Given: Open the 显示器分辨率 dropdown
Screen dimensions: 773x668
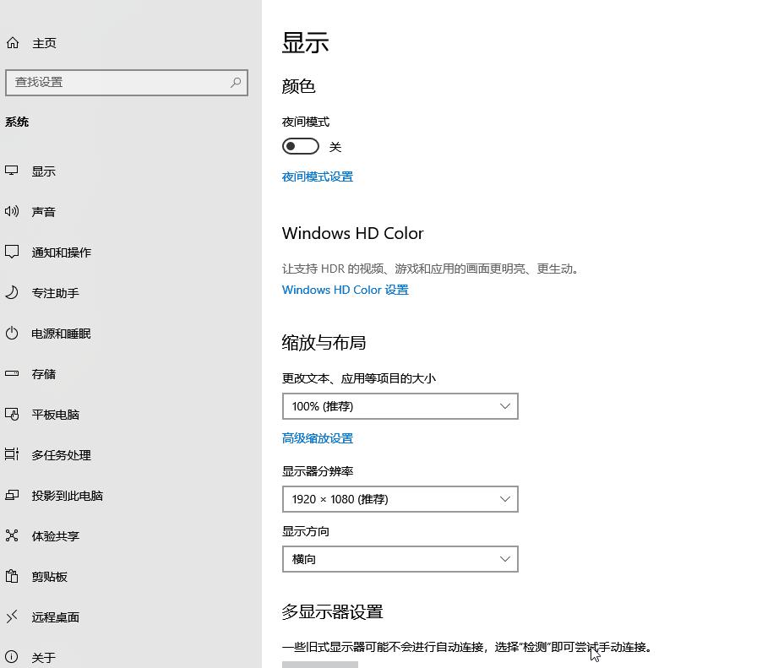Looking at the screenshot, I should pos(400,499).
